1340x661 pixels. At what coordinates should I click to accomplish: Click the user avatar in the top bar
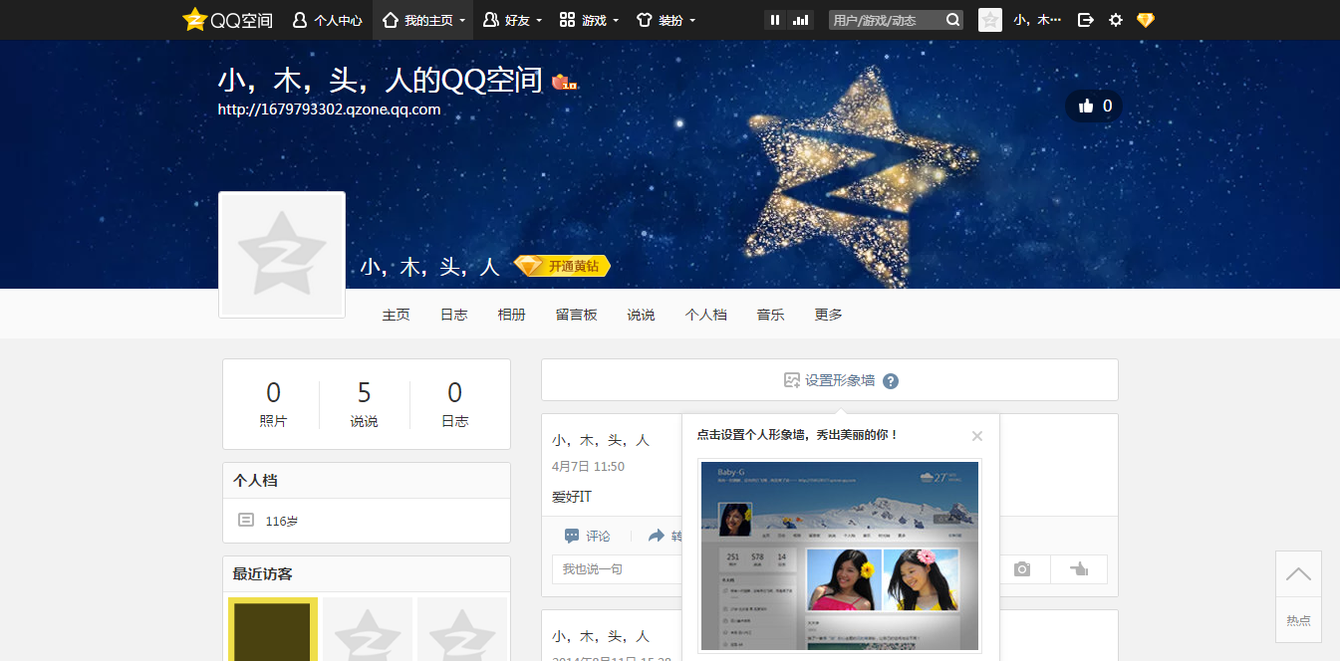pyautogui.click(x=990, y=20)
